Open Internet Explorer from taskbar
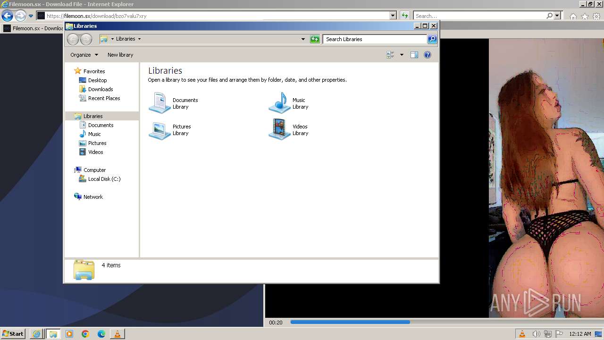Viewport: 604px width, 340px height. pos(36,334)
